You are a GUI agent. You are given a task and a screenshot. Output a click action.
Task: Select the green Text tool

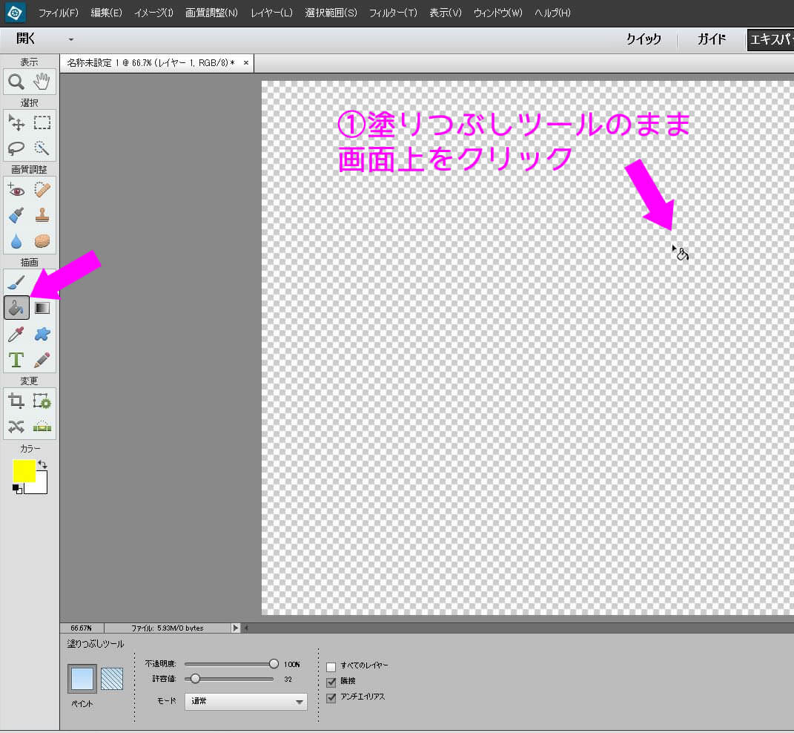click(x=16, y=360)
